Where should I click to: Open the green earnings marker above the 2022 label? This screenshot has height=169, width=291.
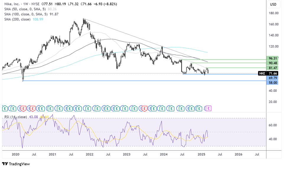(88, 108)
